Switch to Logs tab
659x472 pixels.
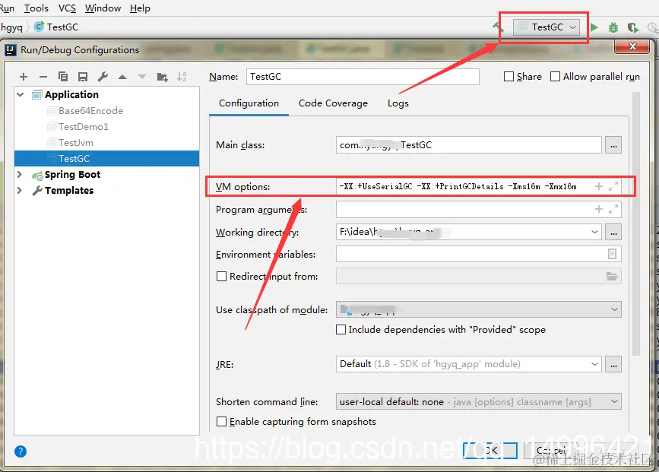point(398,103)
